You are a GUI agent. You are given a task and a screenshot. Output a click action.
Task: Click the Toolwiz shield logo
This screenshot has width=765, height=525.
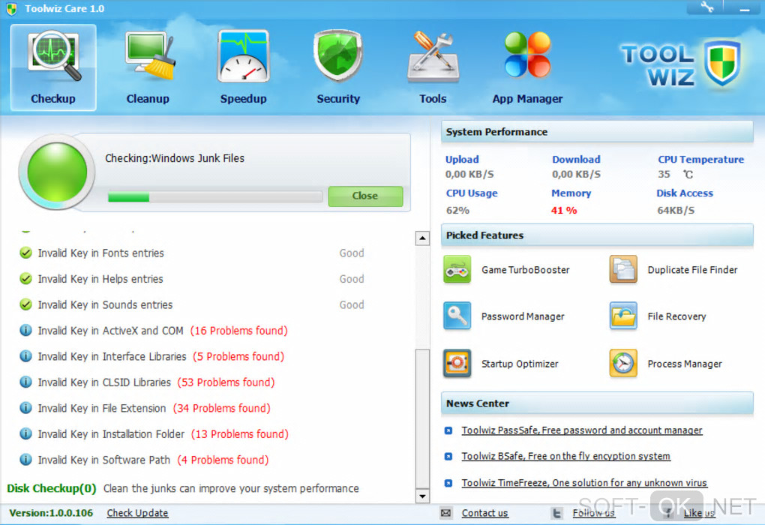722,64
